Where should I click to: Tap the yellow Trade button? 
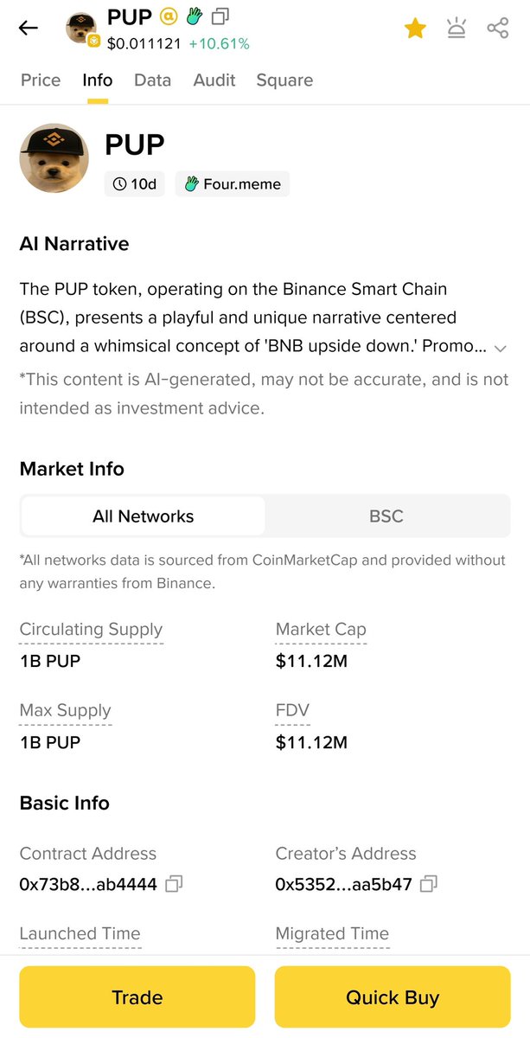pyautogui.click(x=137, y=997)
